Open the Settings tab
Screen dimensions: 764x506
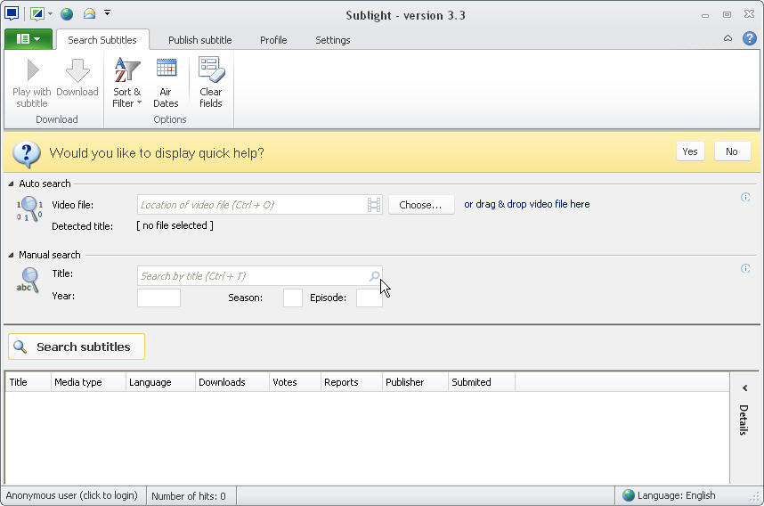click(332, 40)
